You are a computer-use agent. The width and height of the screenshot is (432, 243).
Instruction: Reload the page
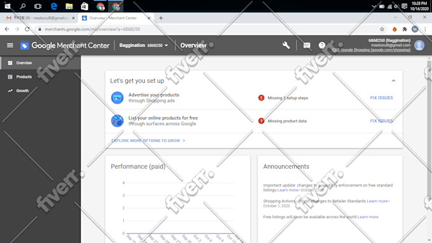(x=27, y=29)
